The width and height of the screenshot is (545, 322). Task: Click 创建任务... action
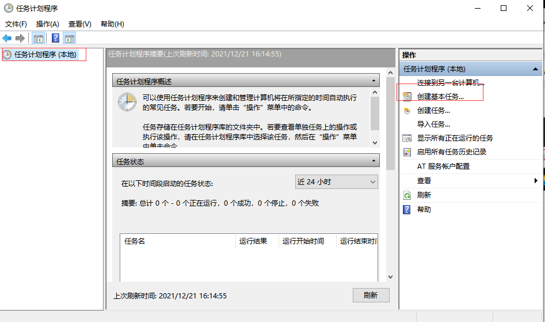click(x=433, y=111)
